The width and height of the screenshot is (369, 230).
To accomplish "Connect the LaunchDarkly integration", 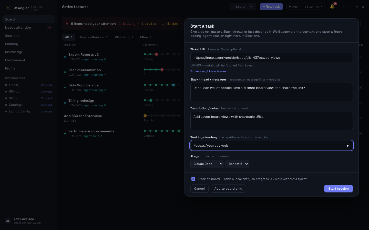I will [46, 111].
